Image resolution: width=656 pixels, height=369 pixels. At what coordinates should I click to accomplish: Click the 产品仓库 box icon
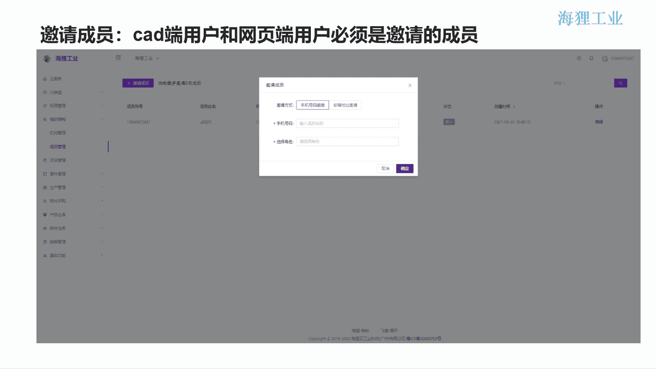point(45,215)
